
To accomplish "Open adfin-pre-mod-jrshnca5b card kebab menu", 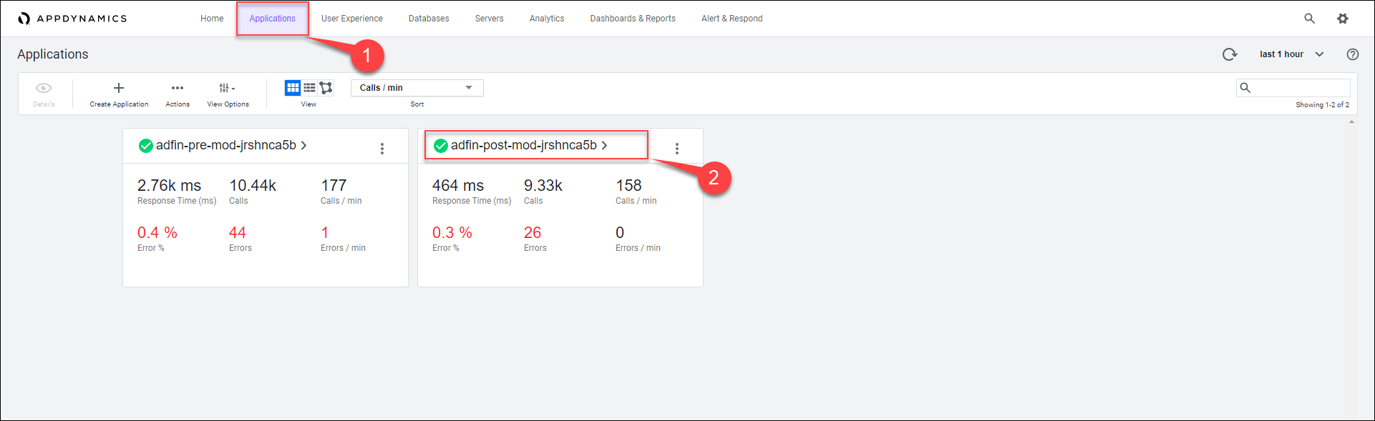I will pyautogui.click(x=382, y=149).
